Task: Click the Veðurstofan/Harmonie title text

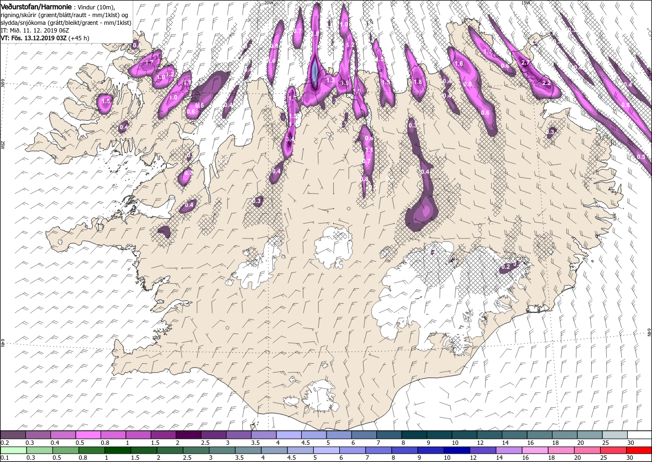Action: [36, 6]
